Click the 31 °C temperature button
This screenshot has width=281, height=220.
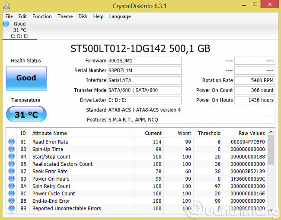26,115
